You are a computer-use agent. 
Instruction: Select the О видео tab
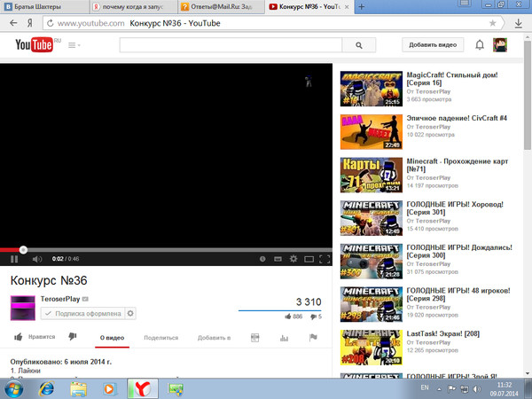(x=112, y=338)
